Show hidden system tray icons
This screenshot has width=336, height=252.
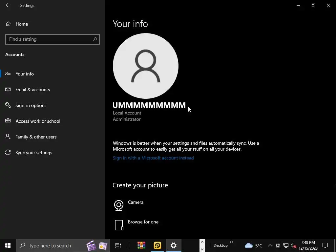[x=270, y=245]
